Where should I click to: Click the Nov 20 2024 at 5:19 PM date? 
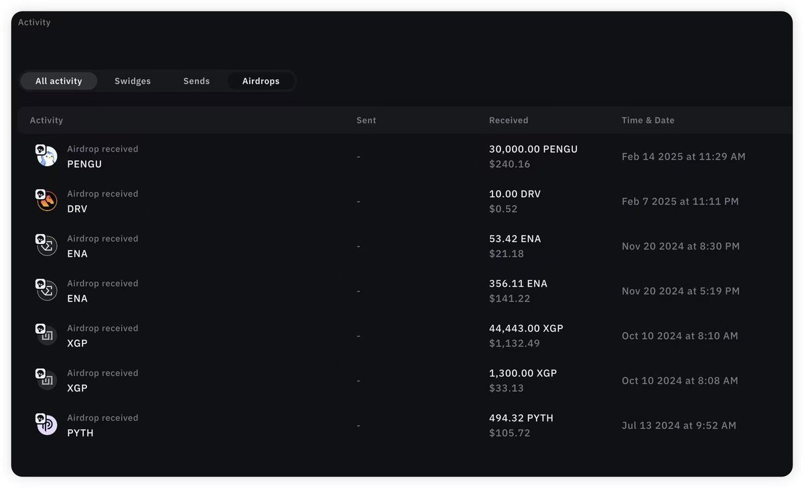pos(681,292)
